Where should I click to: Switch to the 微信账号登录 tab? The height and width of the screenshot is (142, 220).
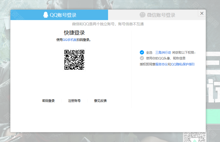[157, 15]
